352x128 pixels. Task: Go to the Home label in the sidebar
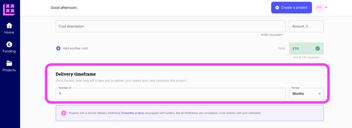[x=9, y=32]
